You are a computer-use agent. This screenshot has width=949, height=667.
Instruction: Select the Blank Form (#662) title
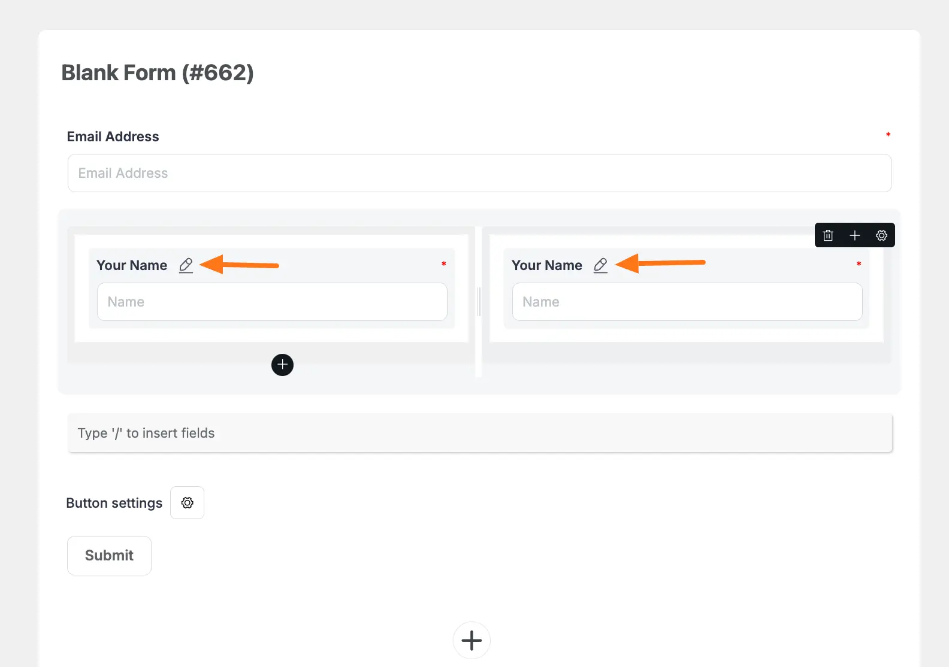(x=158, y=73)
